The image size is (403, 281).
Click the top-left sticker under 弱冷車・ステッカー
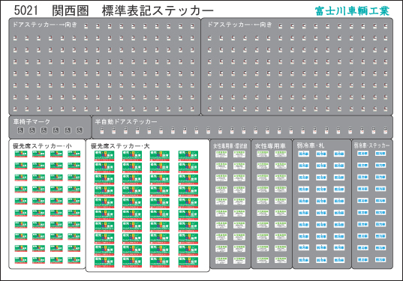[x=362, y=154]
